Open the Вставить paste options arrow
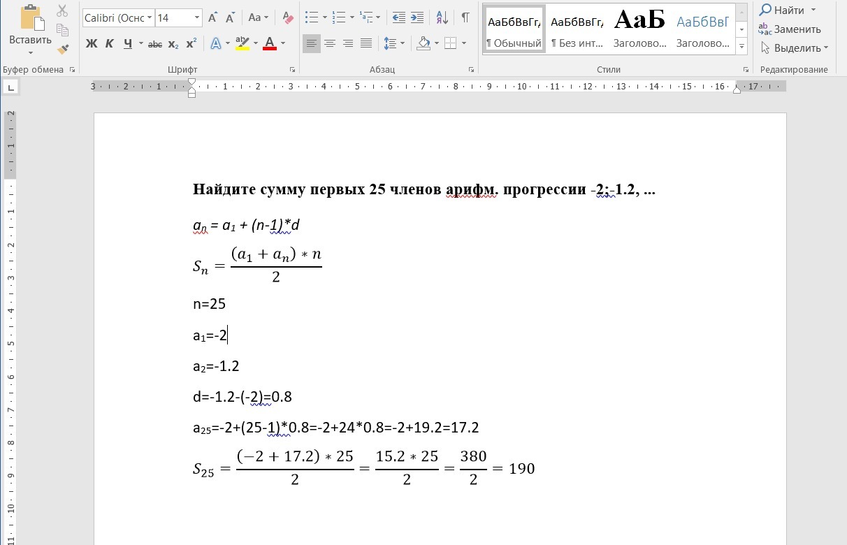The image size is (847, 545). click(30, 52)
